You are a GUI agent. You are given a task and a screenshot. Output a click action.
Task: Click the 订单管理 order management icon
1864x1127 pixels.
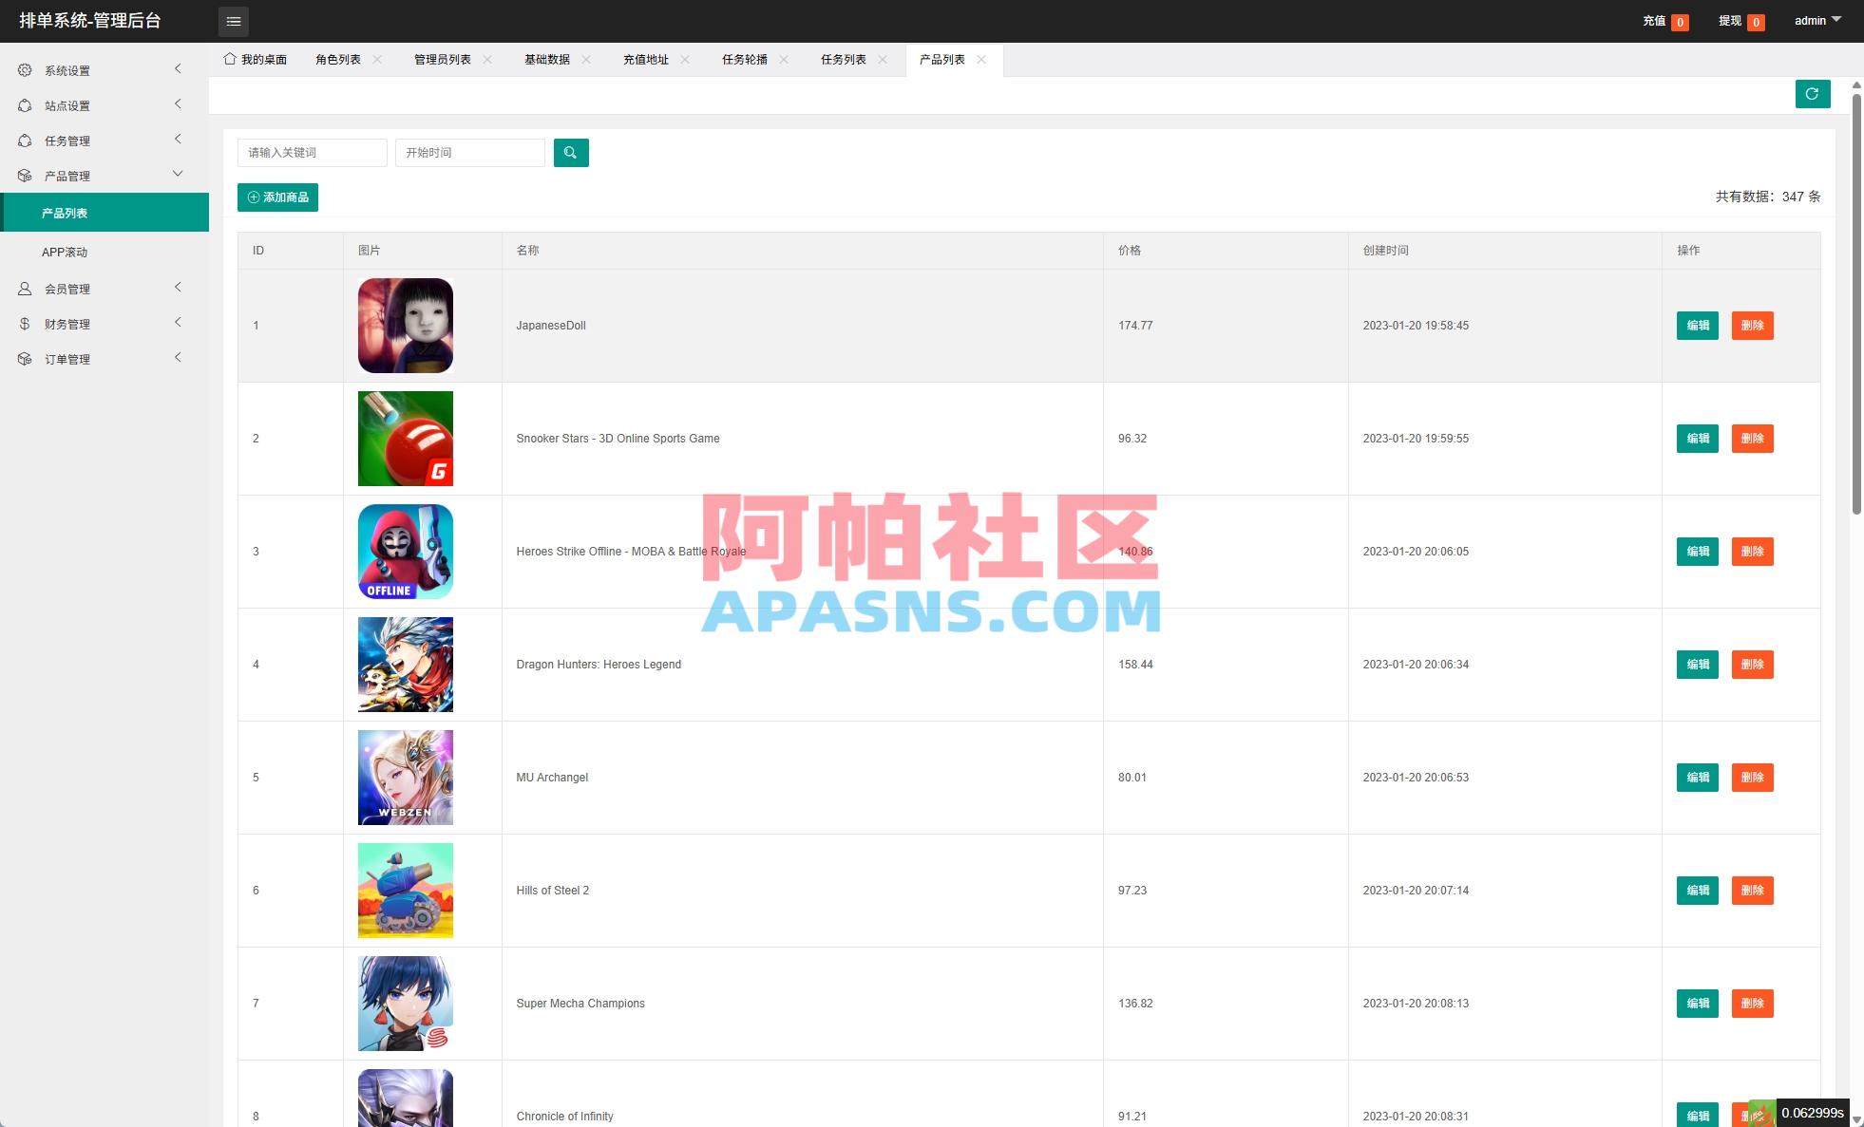tap(25, 358)
